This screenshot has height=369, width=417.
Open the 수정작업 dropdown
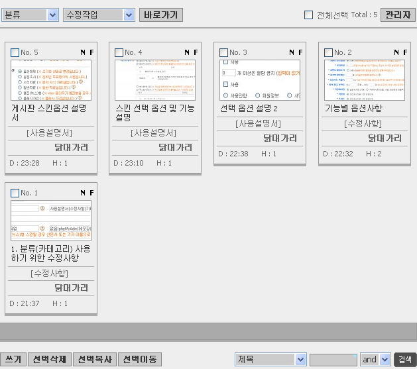point(99,15)
